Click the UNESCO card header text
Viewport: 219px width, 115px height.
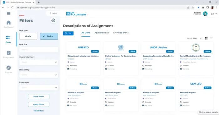[x=83, y=48]
